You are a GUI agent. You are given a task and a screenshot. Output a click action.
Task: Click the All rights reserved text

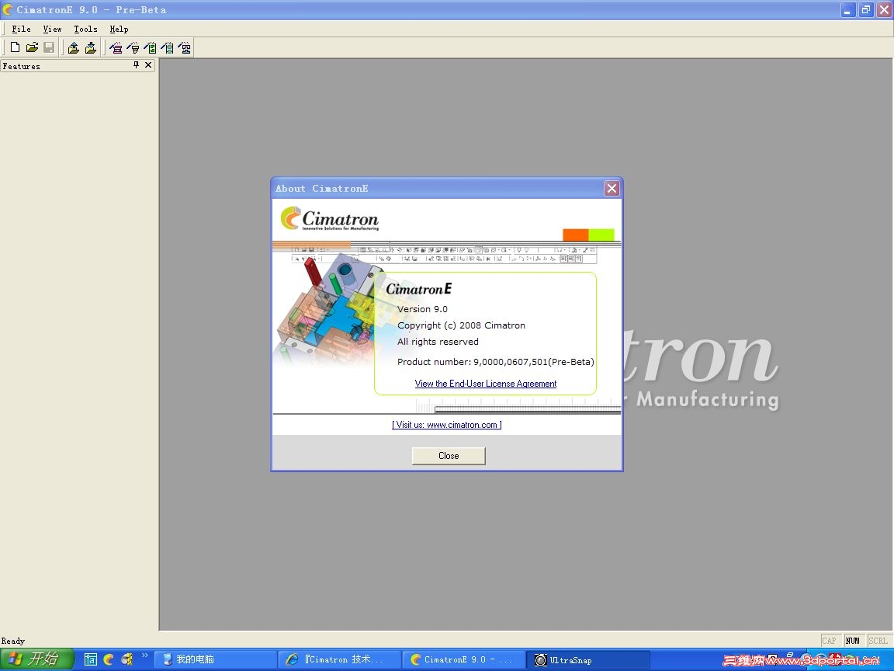(438, 342)
